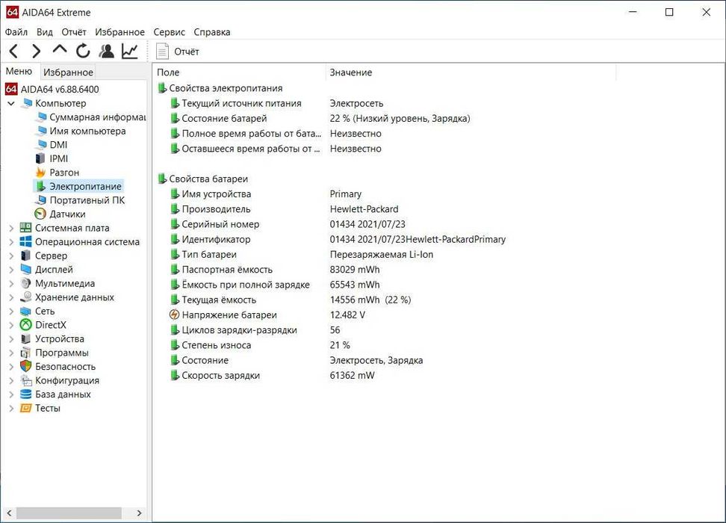
Task: Click the Сервер tower icon
Action: [26, 256]
